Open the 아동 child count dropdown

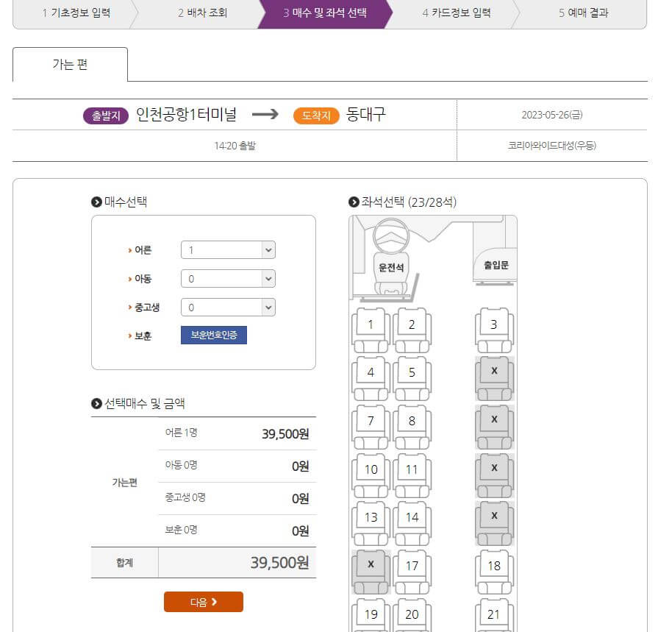[228, 278]
